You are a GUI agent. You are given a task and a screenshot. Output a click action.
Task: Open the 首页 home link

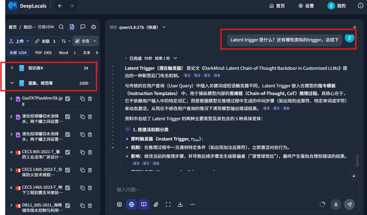pos(277,6)
